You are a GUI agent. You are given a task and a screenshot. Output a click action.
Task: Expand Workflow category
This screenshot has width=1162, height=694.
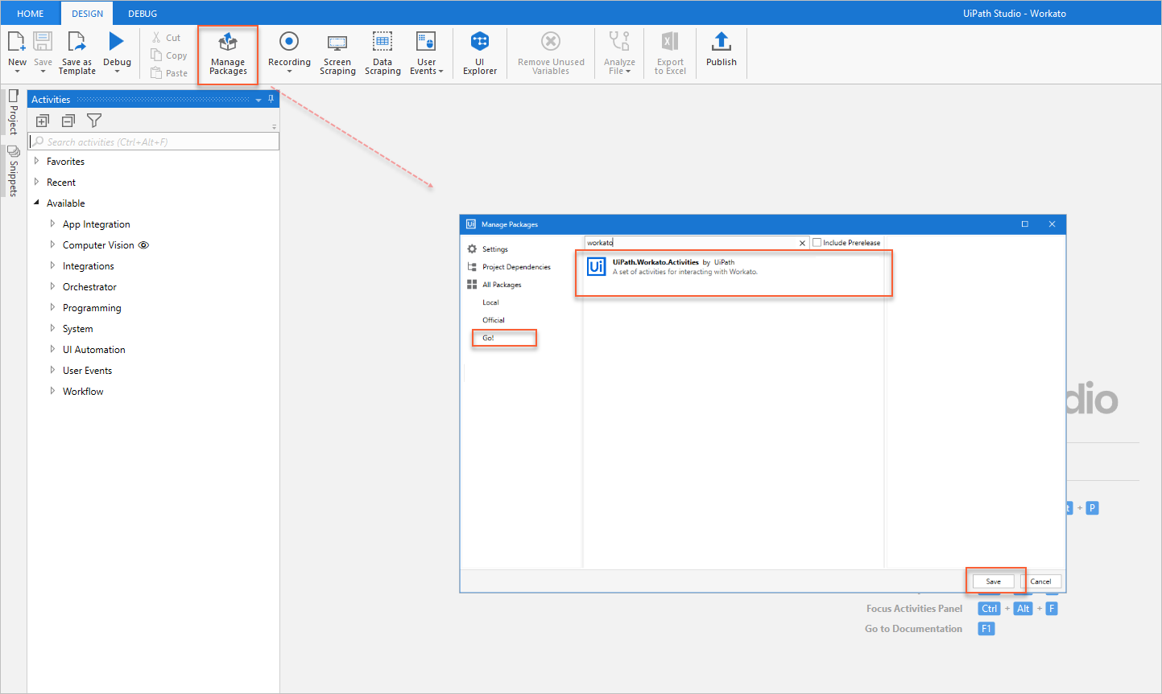click(52, 392)
